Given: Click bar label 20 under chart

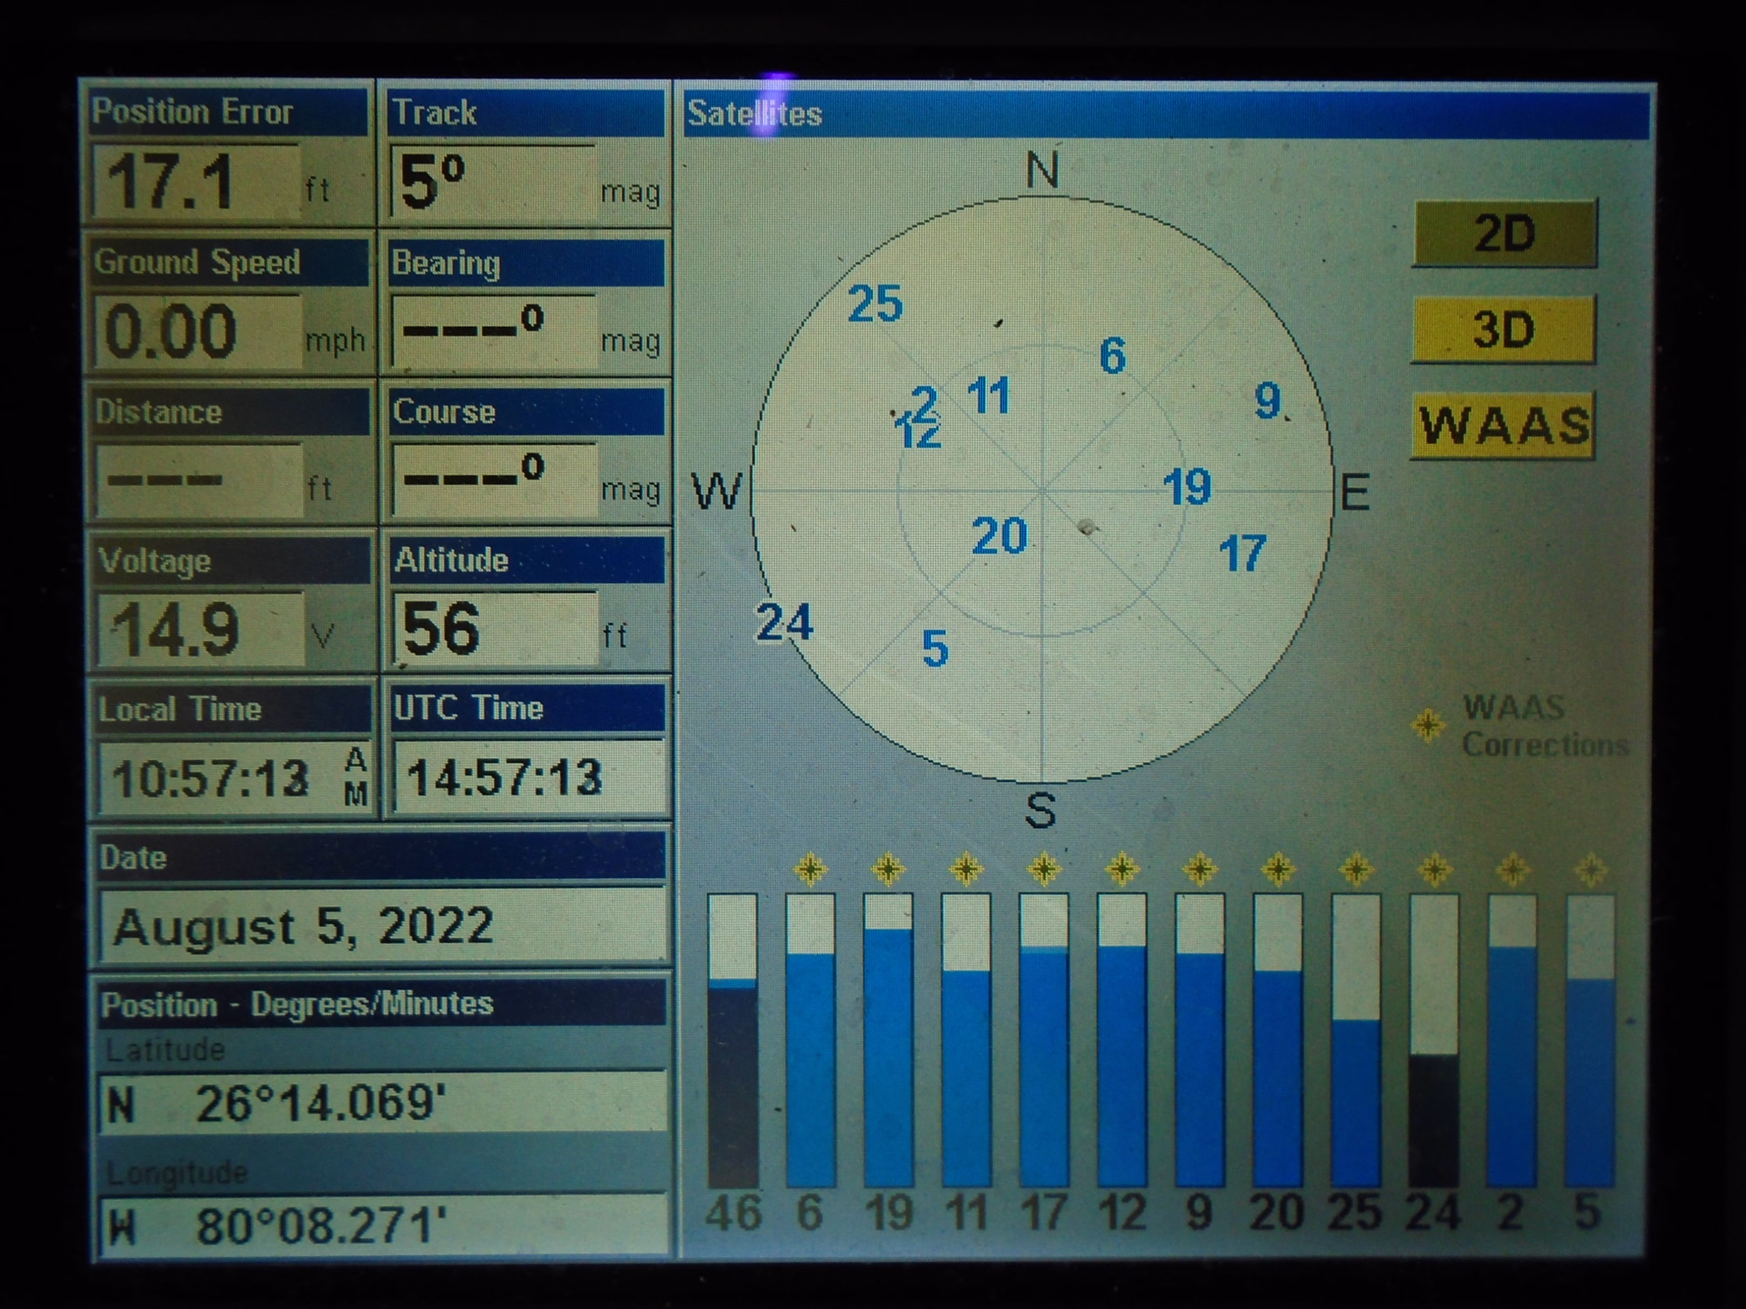Looking at the screenshot, I should [x=1278, y=1212].
